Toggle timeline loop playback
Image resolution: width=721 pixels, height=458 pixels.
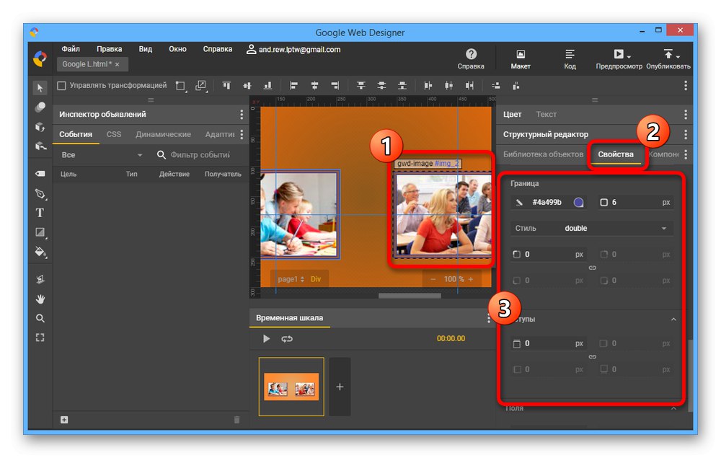[x=287, y=338]
